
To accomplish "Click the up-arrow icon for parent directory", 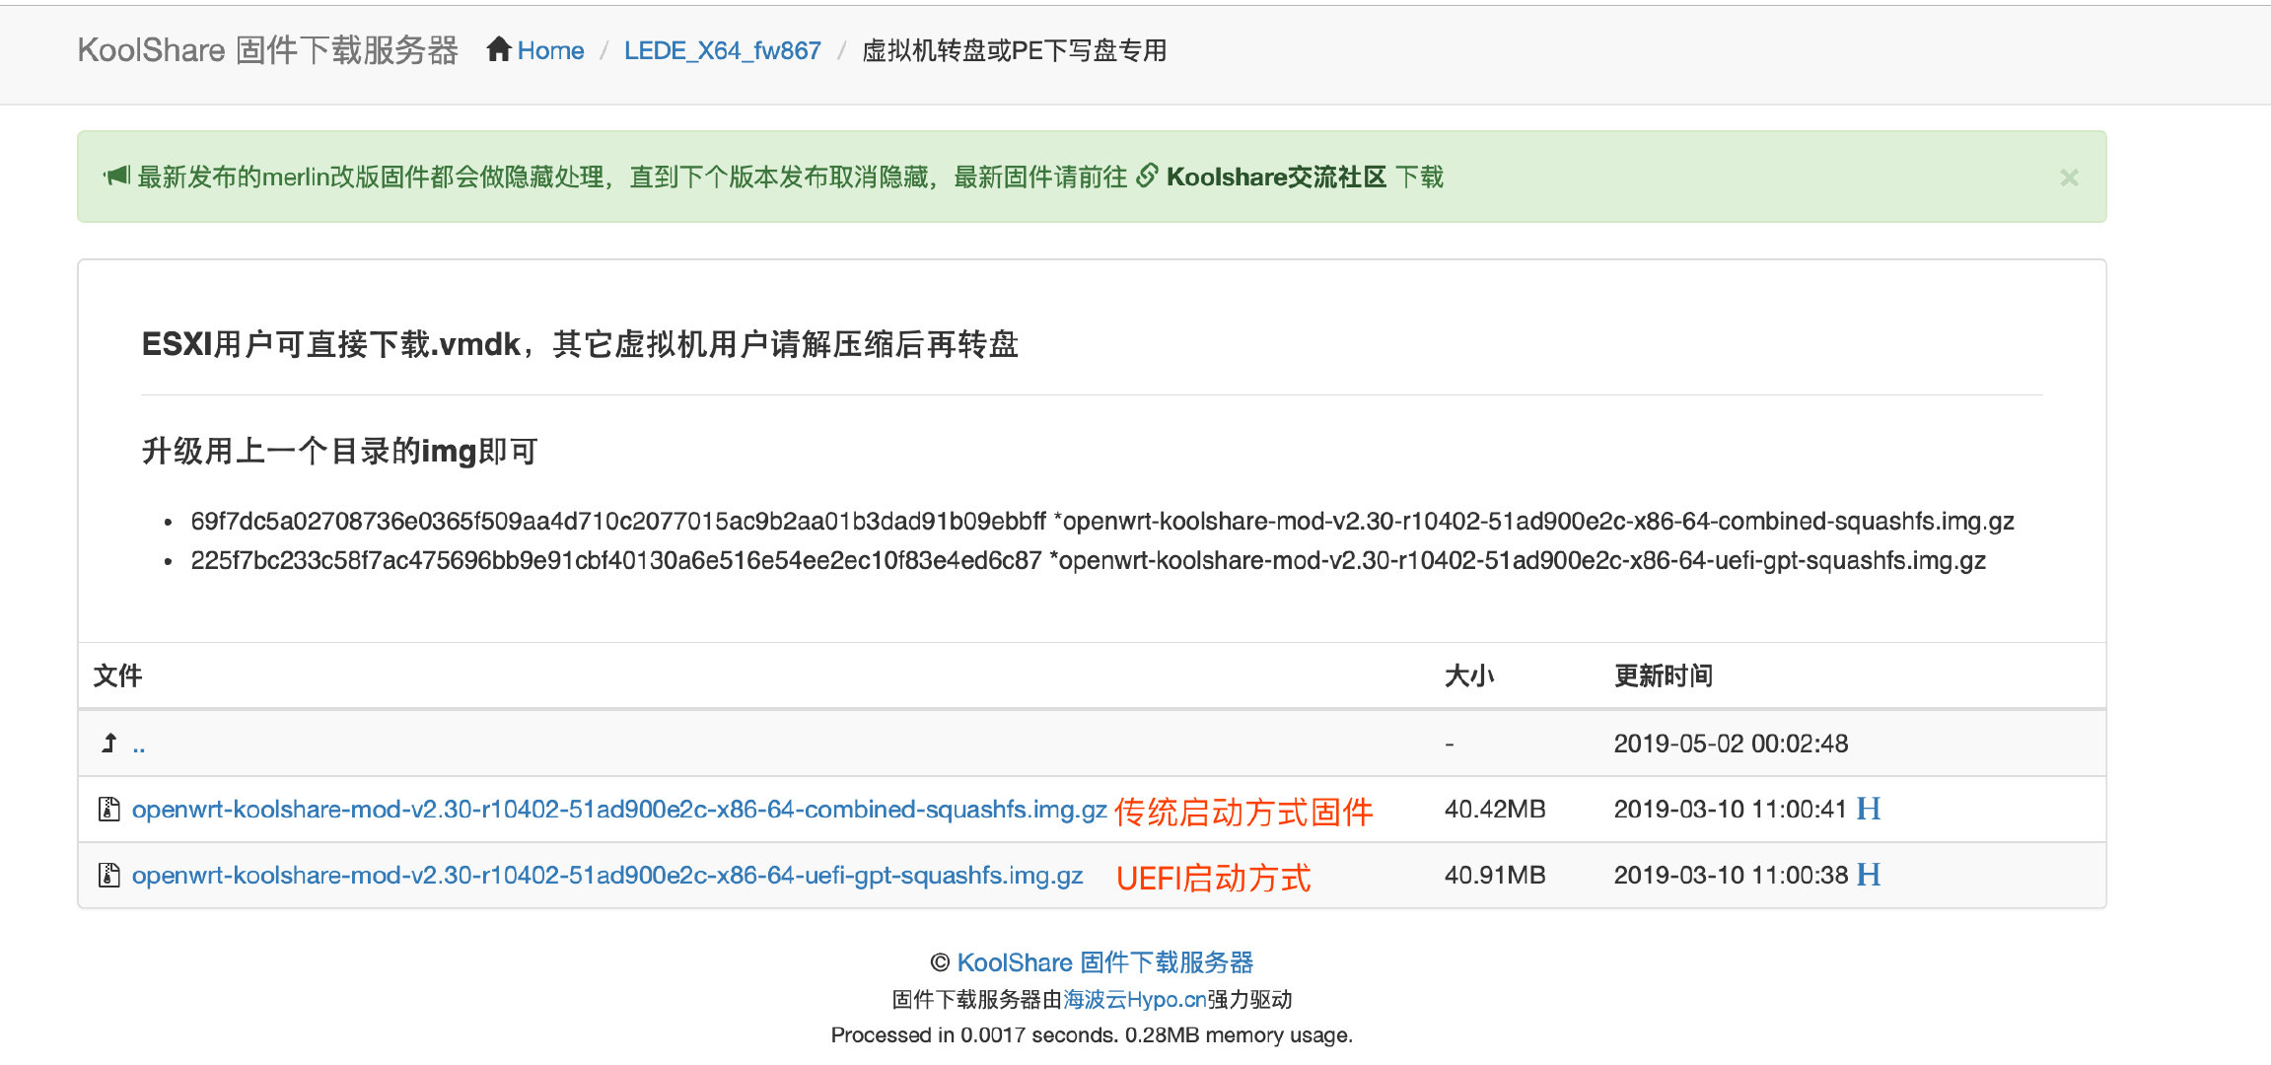I will pos(109,744).
